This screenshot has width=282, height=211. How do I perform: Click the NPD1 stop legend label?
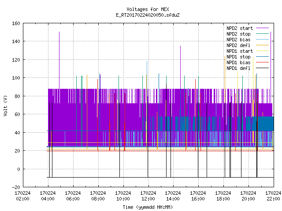(x=238, y=57)
